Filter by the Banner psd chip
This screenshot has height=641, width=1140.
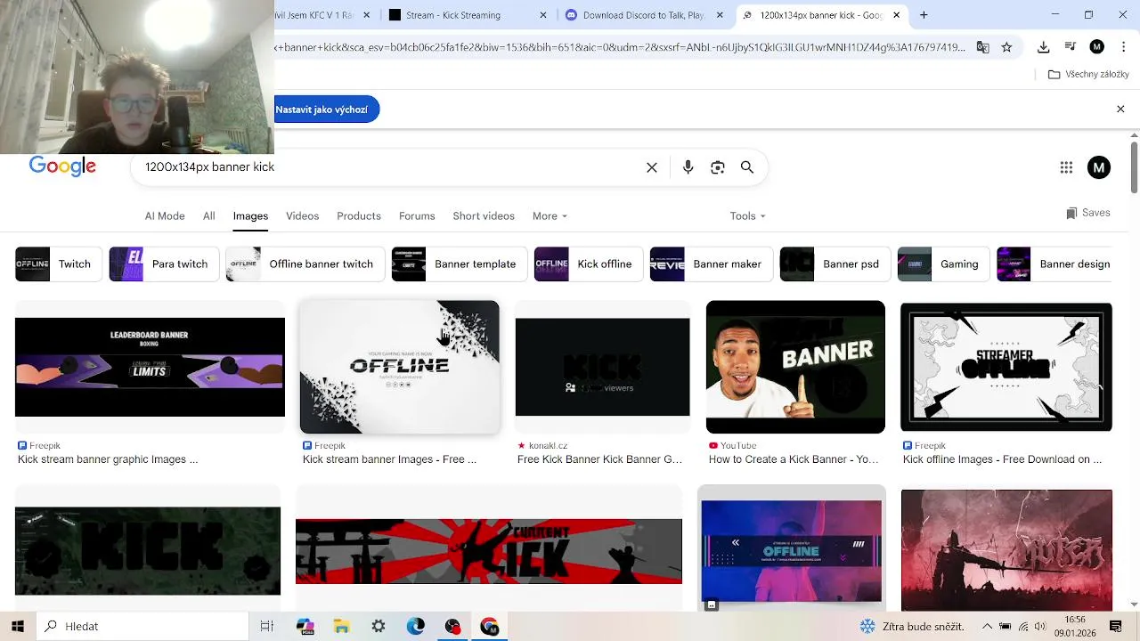(x=835, y=264)
